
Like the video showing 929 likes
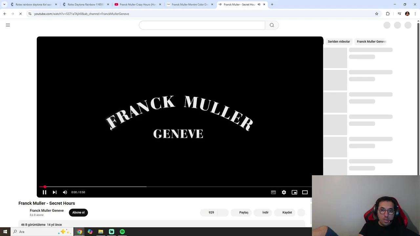(x=209, y=212)
